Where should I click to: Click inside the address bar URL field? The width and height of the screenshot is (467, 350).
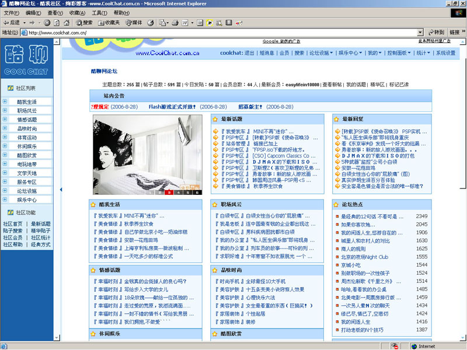pos(222,33)
